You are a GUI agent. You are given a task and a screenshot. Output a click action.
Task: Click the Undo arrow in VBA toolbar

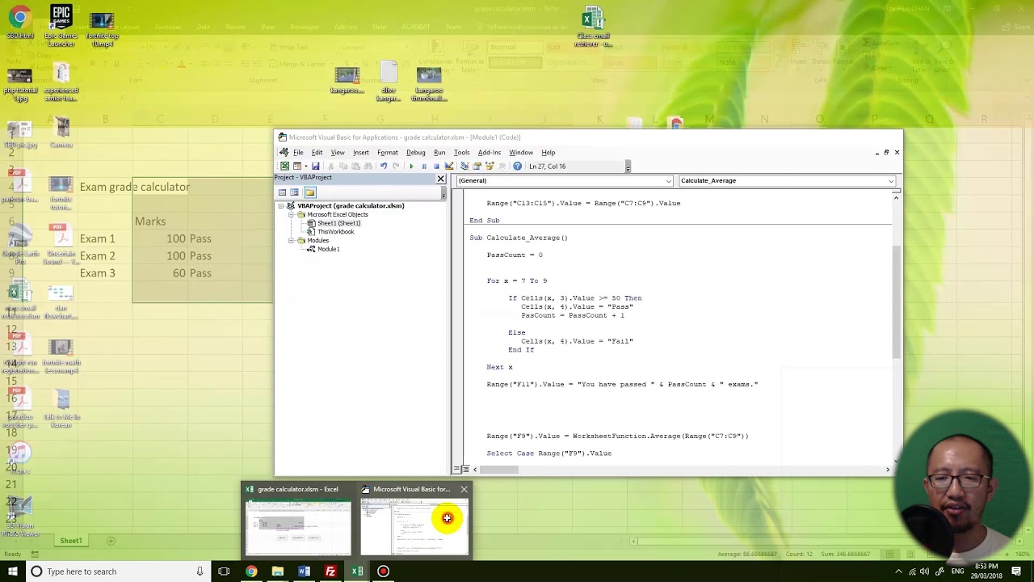pos(384,167)
